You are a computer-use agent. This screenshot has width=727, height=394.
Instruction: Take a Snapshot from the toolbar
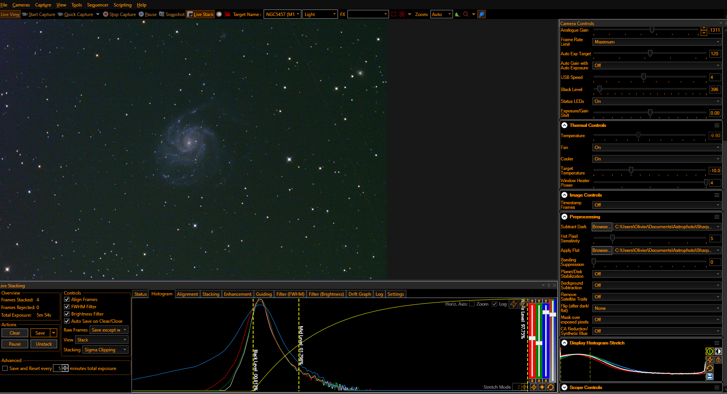(172, 14)
